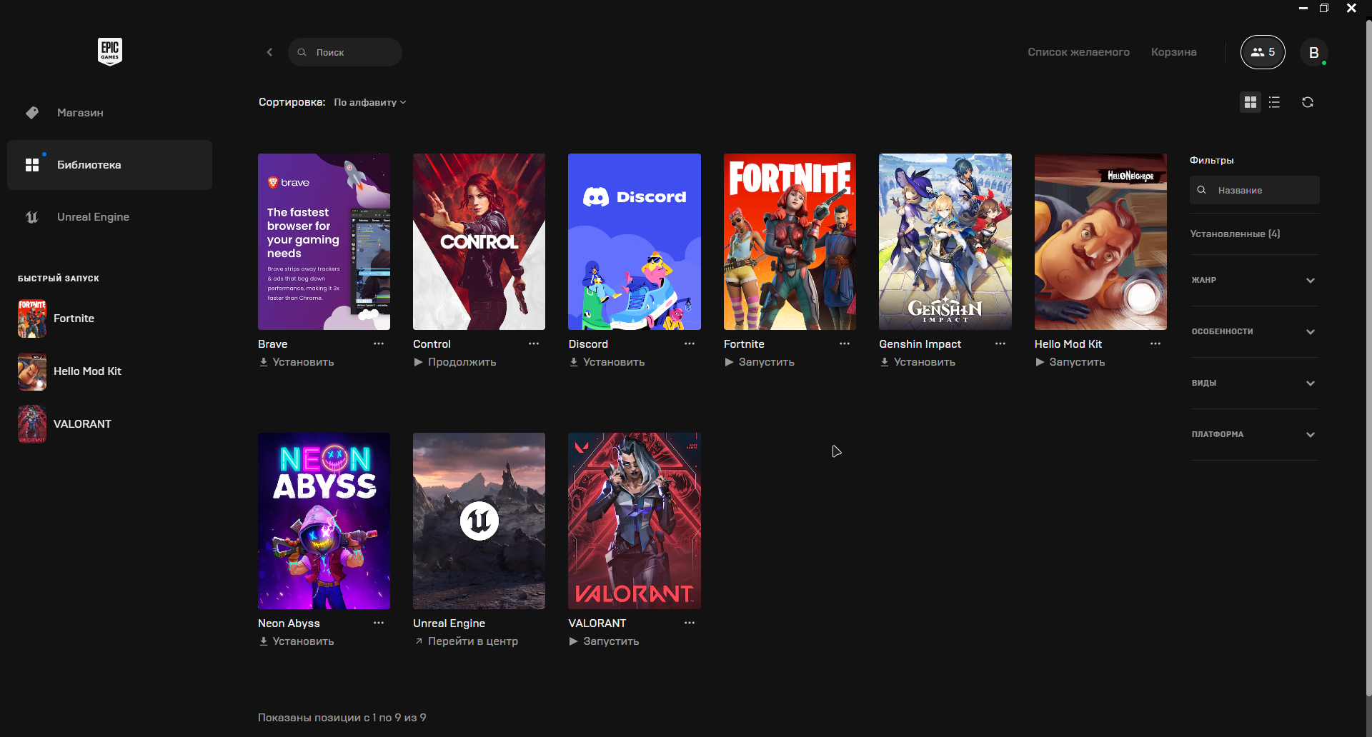This screenshot has width=1372, height=737.
Task: Open the Brave cover thumbnail
Action: [x=324, y=241]
